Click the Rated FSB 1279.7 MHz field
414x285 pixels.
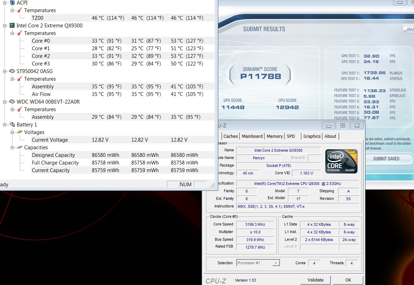255,247
